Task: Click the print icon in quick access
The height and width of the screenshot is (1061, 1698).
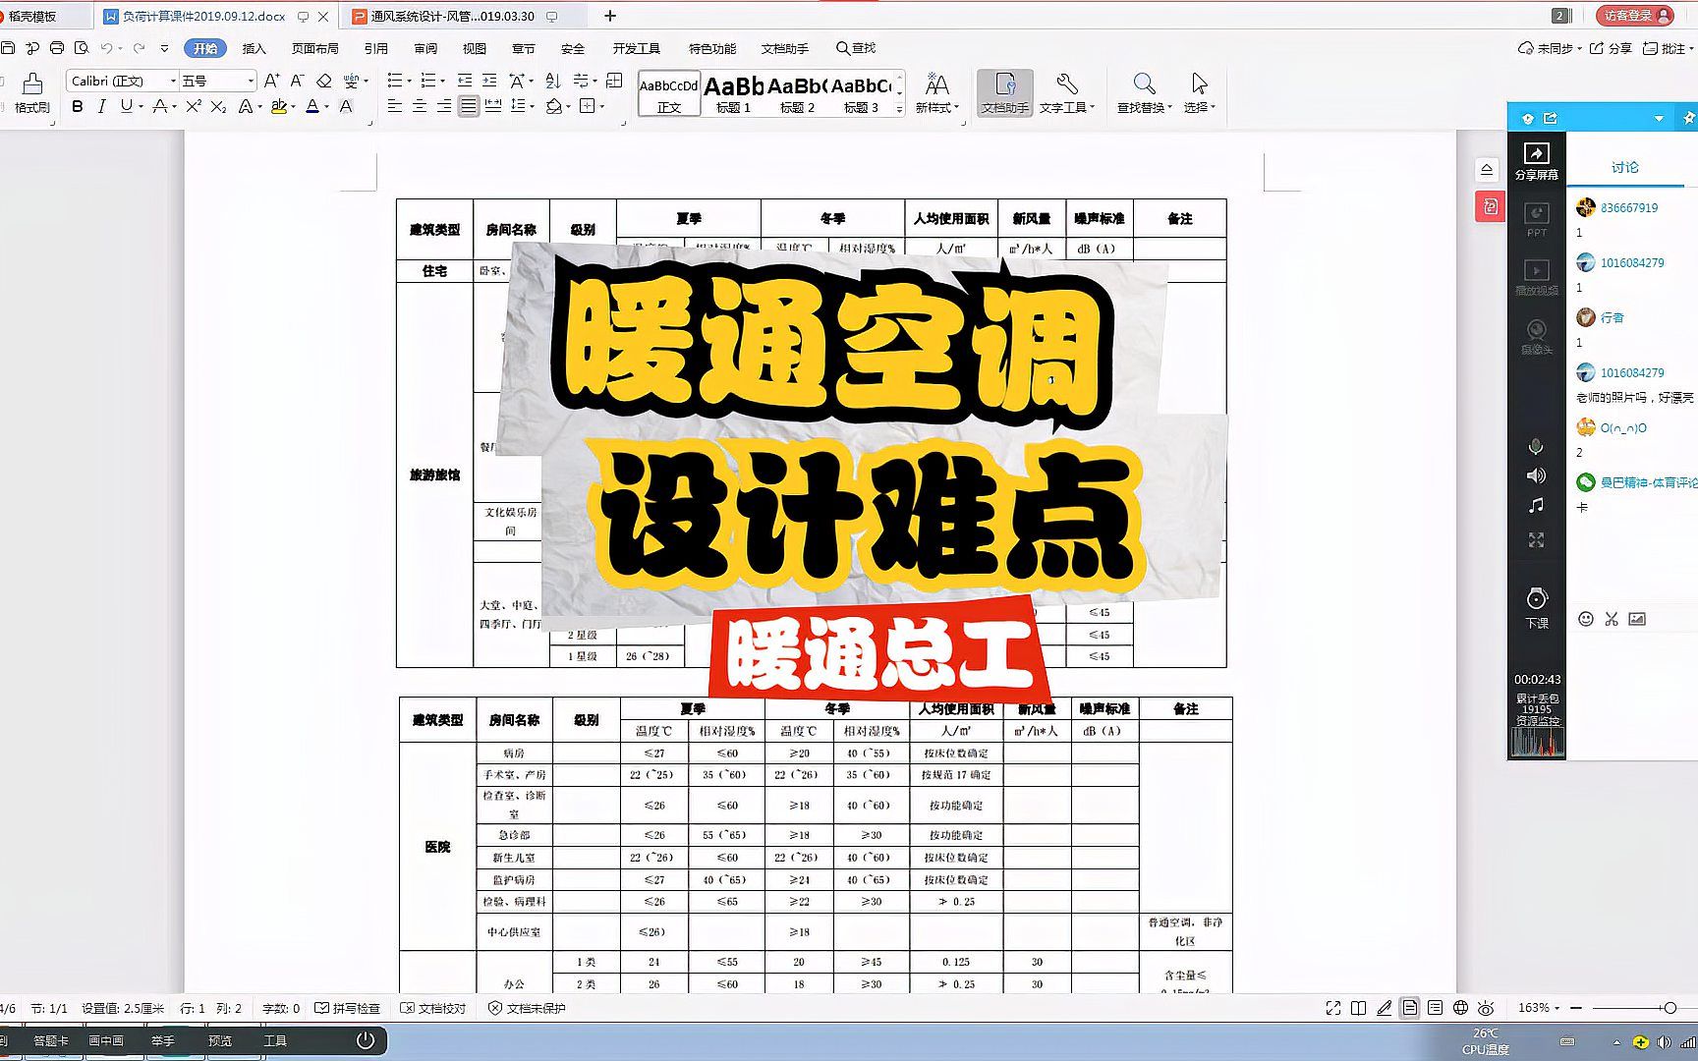Action: tap(57, 48)
